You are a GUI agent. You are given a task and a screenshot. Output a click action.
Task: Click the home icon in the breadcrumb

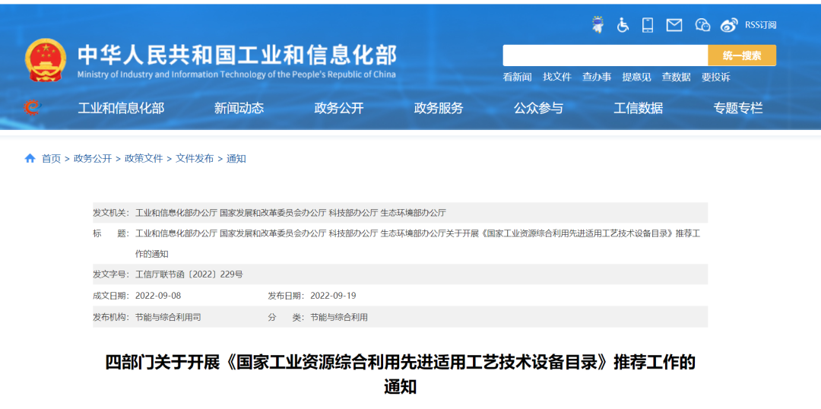click(30, 158)
